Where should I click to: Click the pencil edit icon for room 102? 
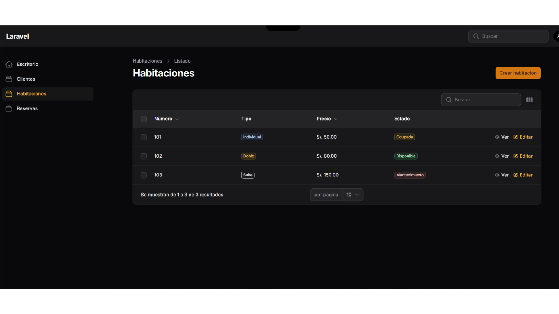[515, 156]
